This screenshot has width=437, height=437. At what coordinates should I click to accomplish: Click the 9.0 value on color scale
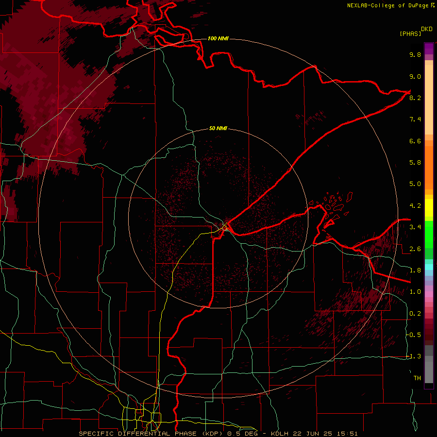click(x=415, y=76)
